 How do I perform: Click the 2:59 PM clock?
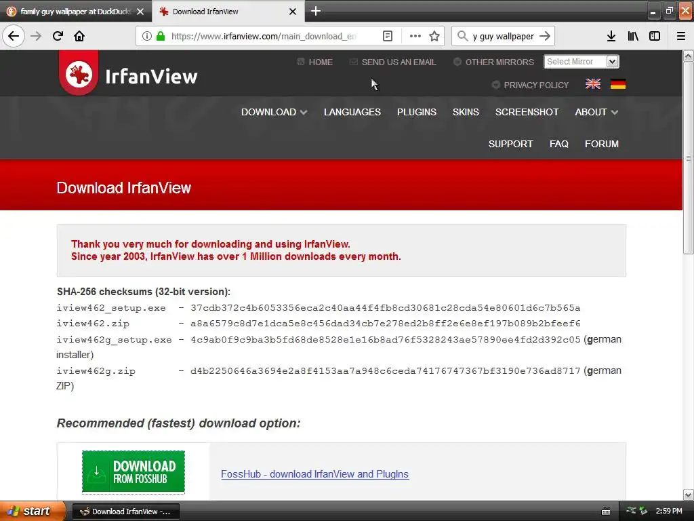669,511
